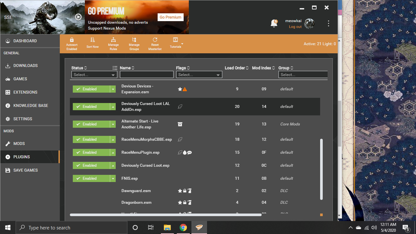Image resolution: width=416 pixels, height=234 pixels.
Task: Open the three-dot more options menu
Action: point(329,23)
